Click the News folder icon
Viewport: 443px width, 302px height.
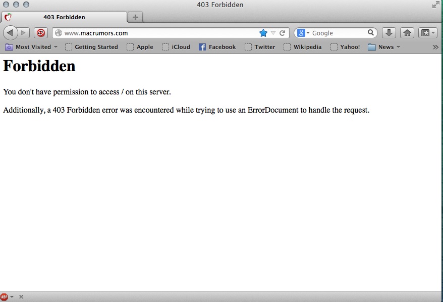tap(372, 47)
